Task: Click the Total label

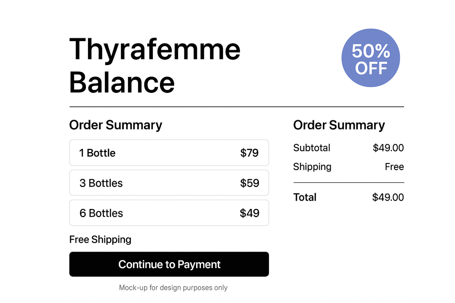Action: coord(305,197)
